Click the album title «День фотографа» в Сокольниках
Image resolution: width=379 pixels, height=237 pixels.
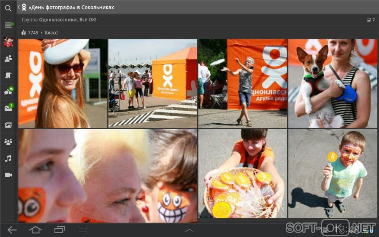pos(71,7)
